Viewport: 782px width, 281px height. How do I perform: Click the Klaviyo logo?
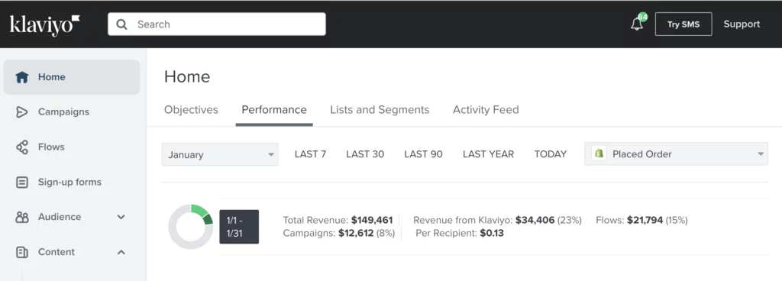[x=45, y=24]
